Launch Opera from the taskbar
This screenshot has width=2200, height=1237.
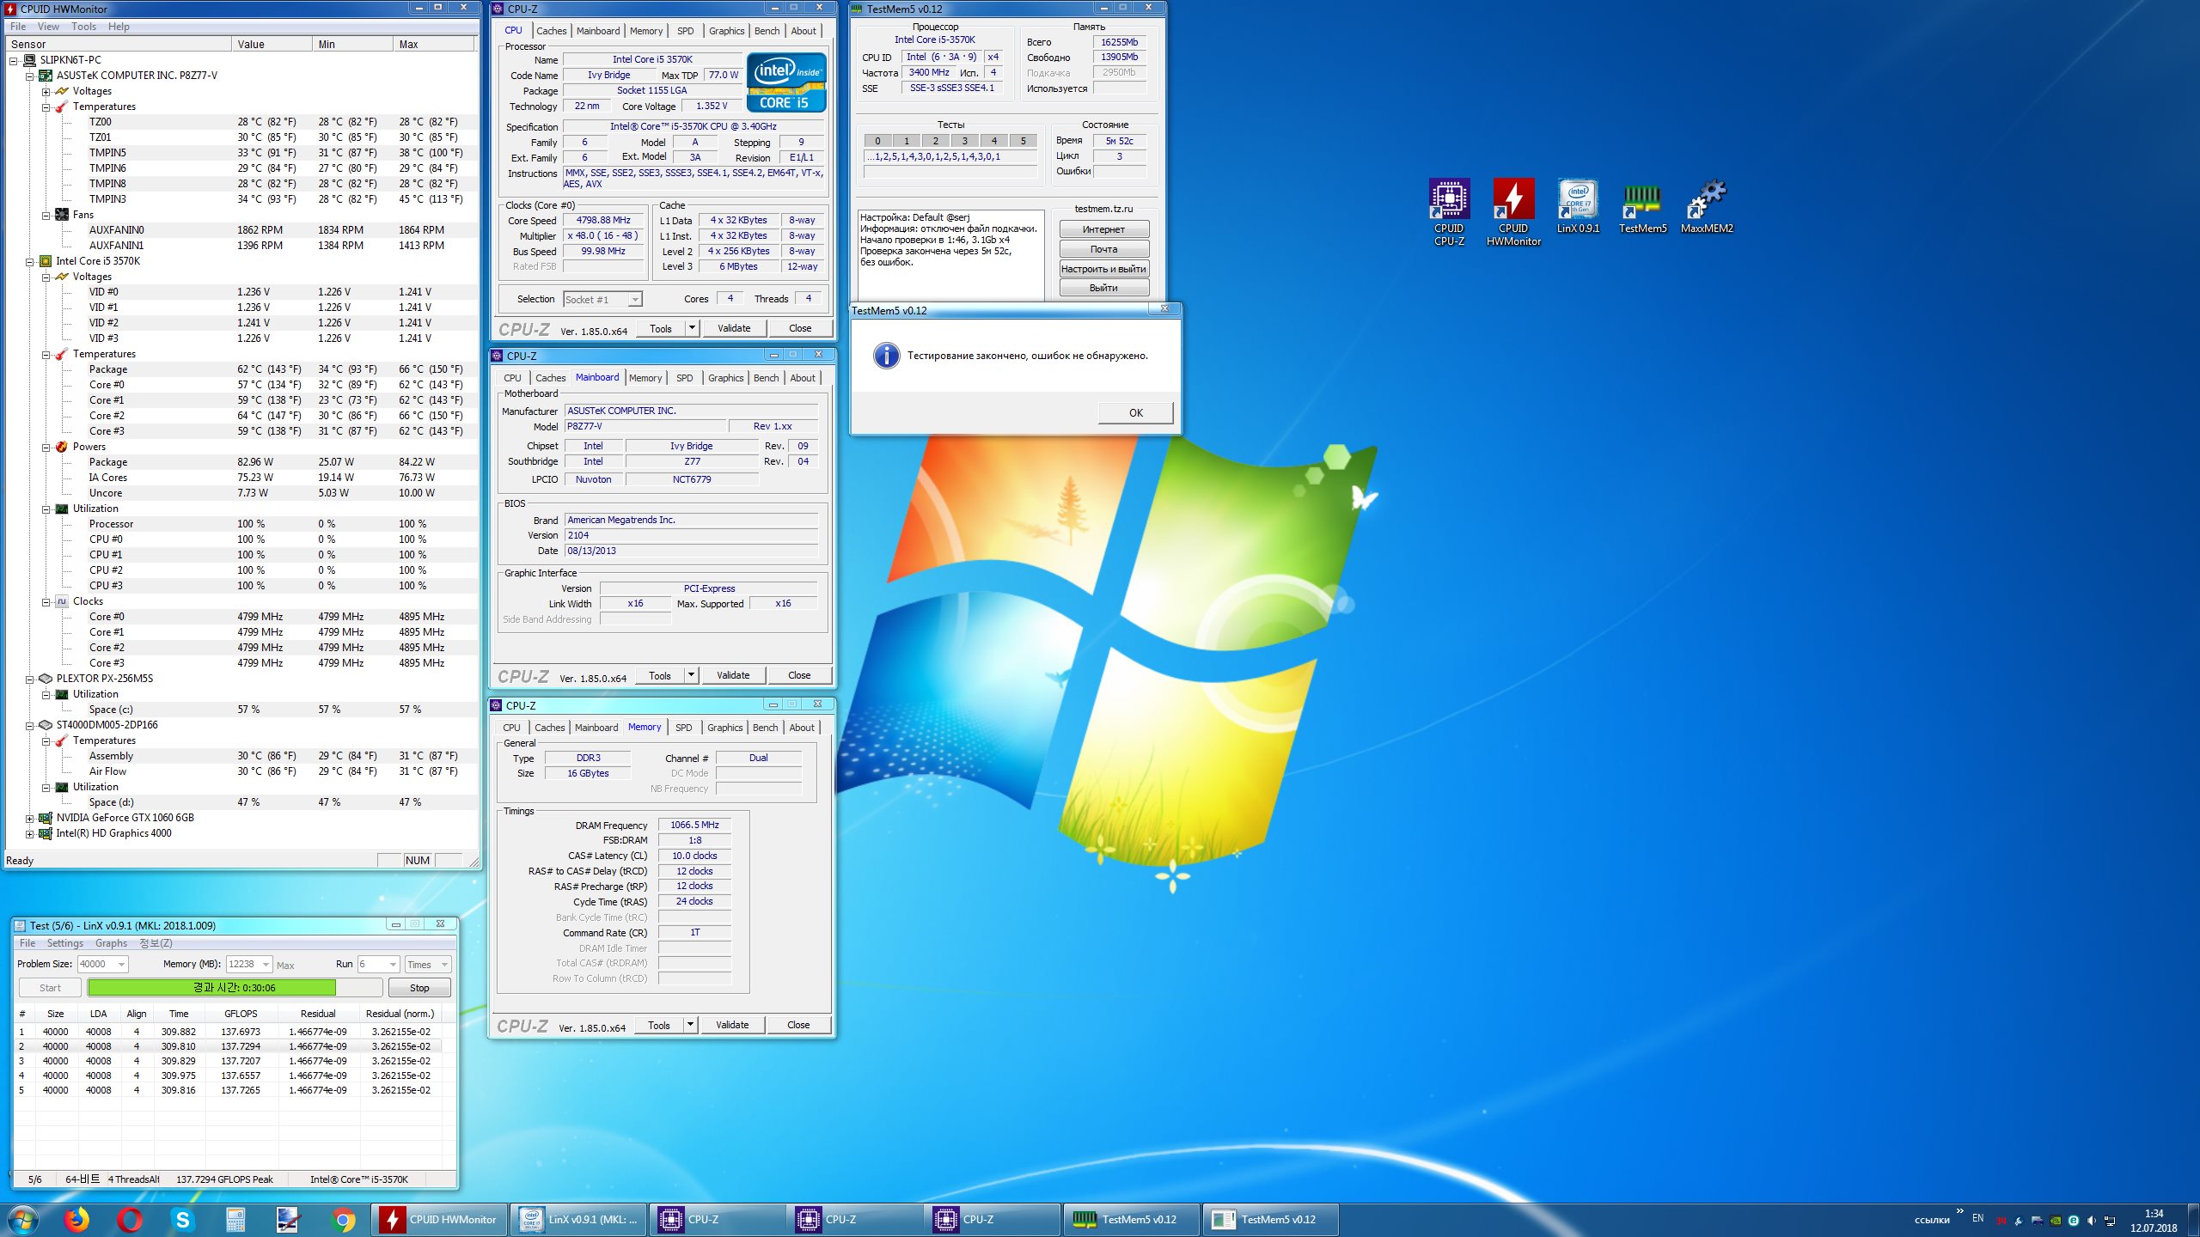[x=130, y=1220]
